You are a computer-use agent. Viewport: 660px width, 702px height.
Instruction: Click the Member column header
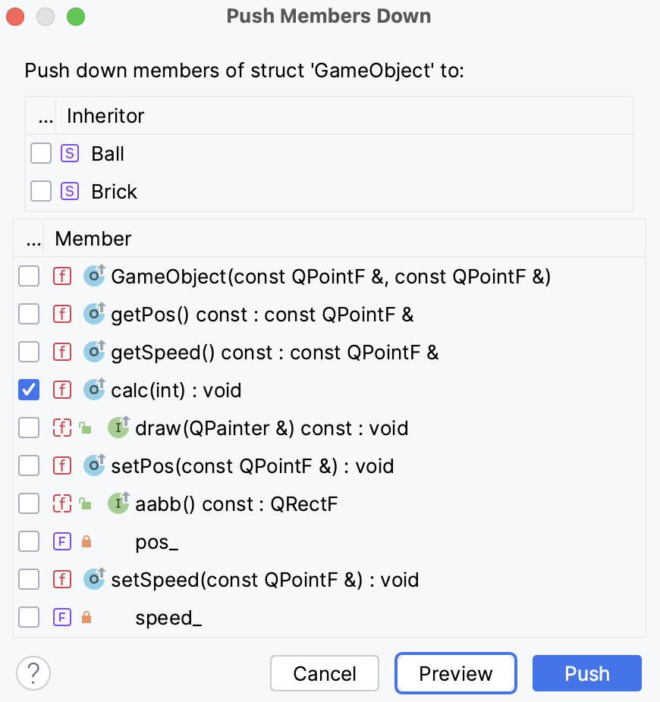point(93,239)
